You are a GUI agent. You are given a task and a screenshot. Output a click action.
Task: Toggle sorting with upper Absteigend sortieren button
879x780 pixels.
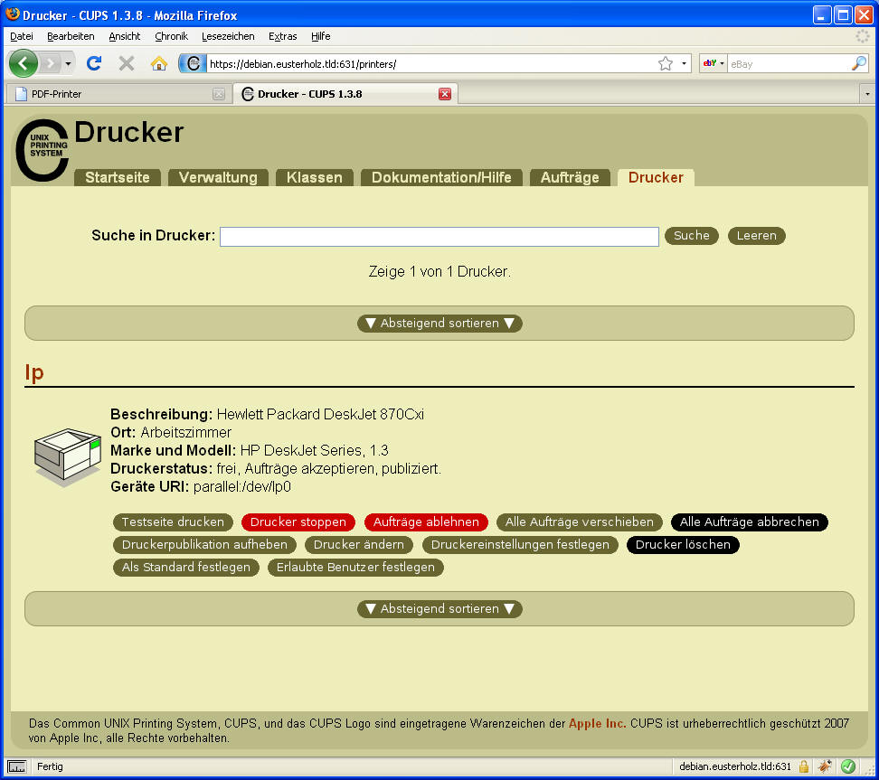[x=439, y=324]
